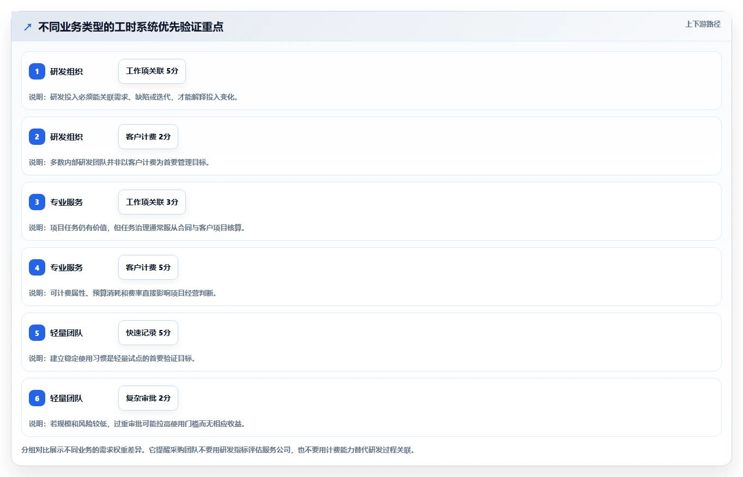Click the 专业服务 label in row 4
This screenshot has width=743, height=477.
click(x=67, y=267)
